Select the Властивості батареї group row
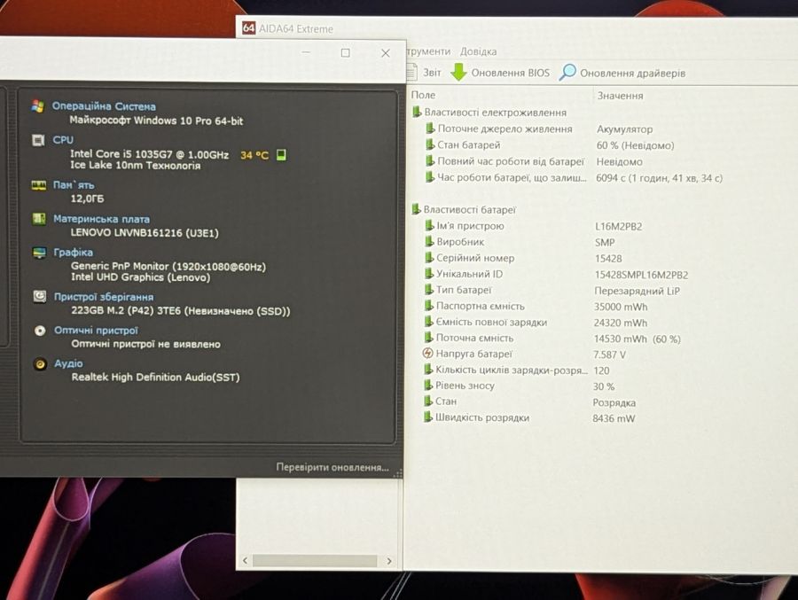 [464, 209]
